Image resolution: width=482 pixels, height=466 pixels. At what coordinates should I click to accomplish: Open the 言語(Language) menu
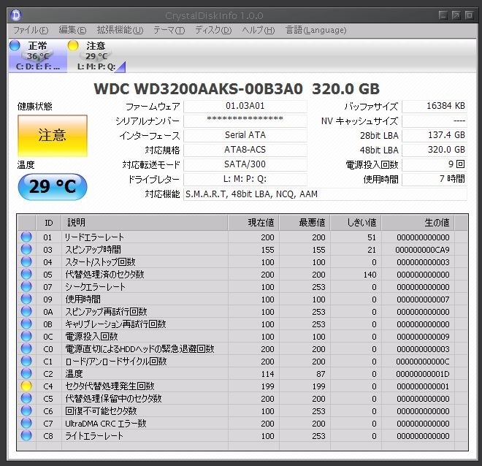[315, 30]
